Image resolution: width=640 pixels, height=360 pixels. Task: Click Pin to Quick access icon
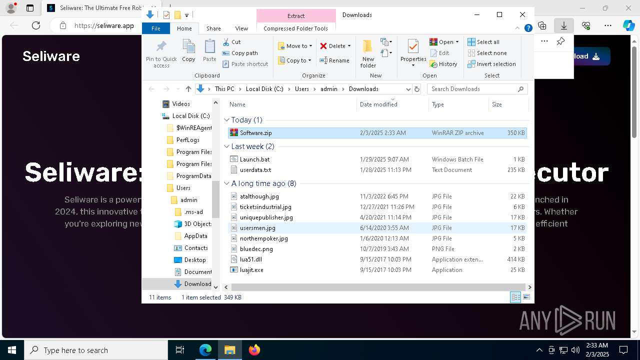161,54
